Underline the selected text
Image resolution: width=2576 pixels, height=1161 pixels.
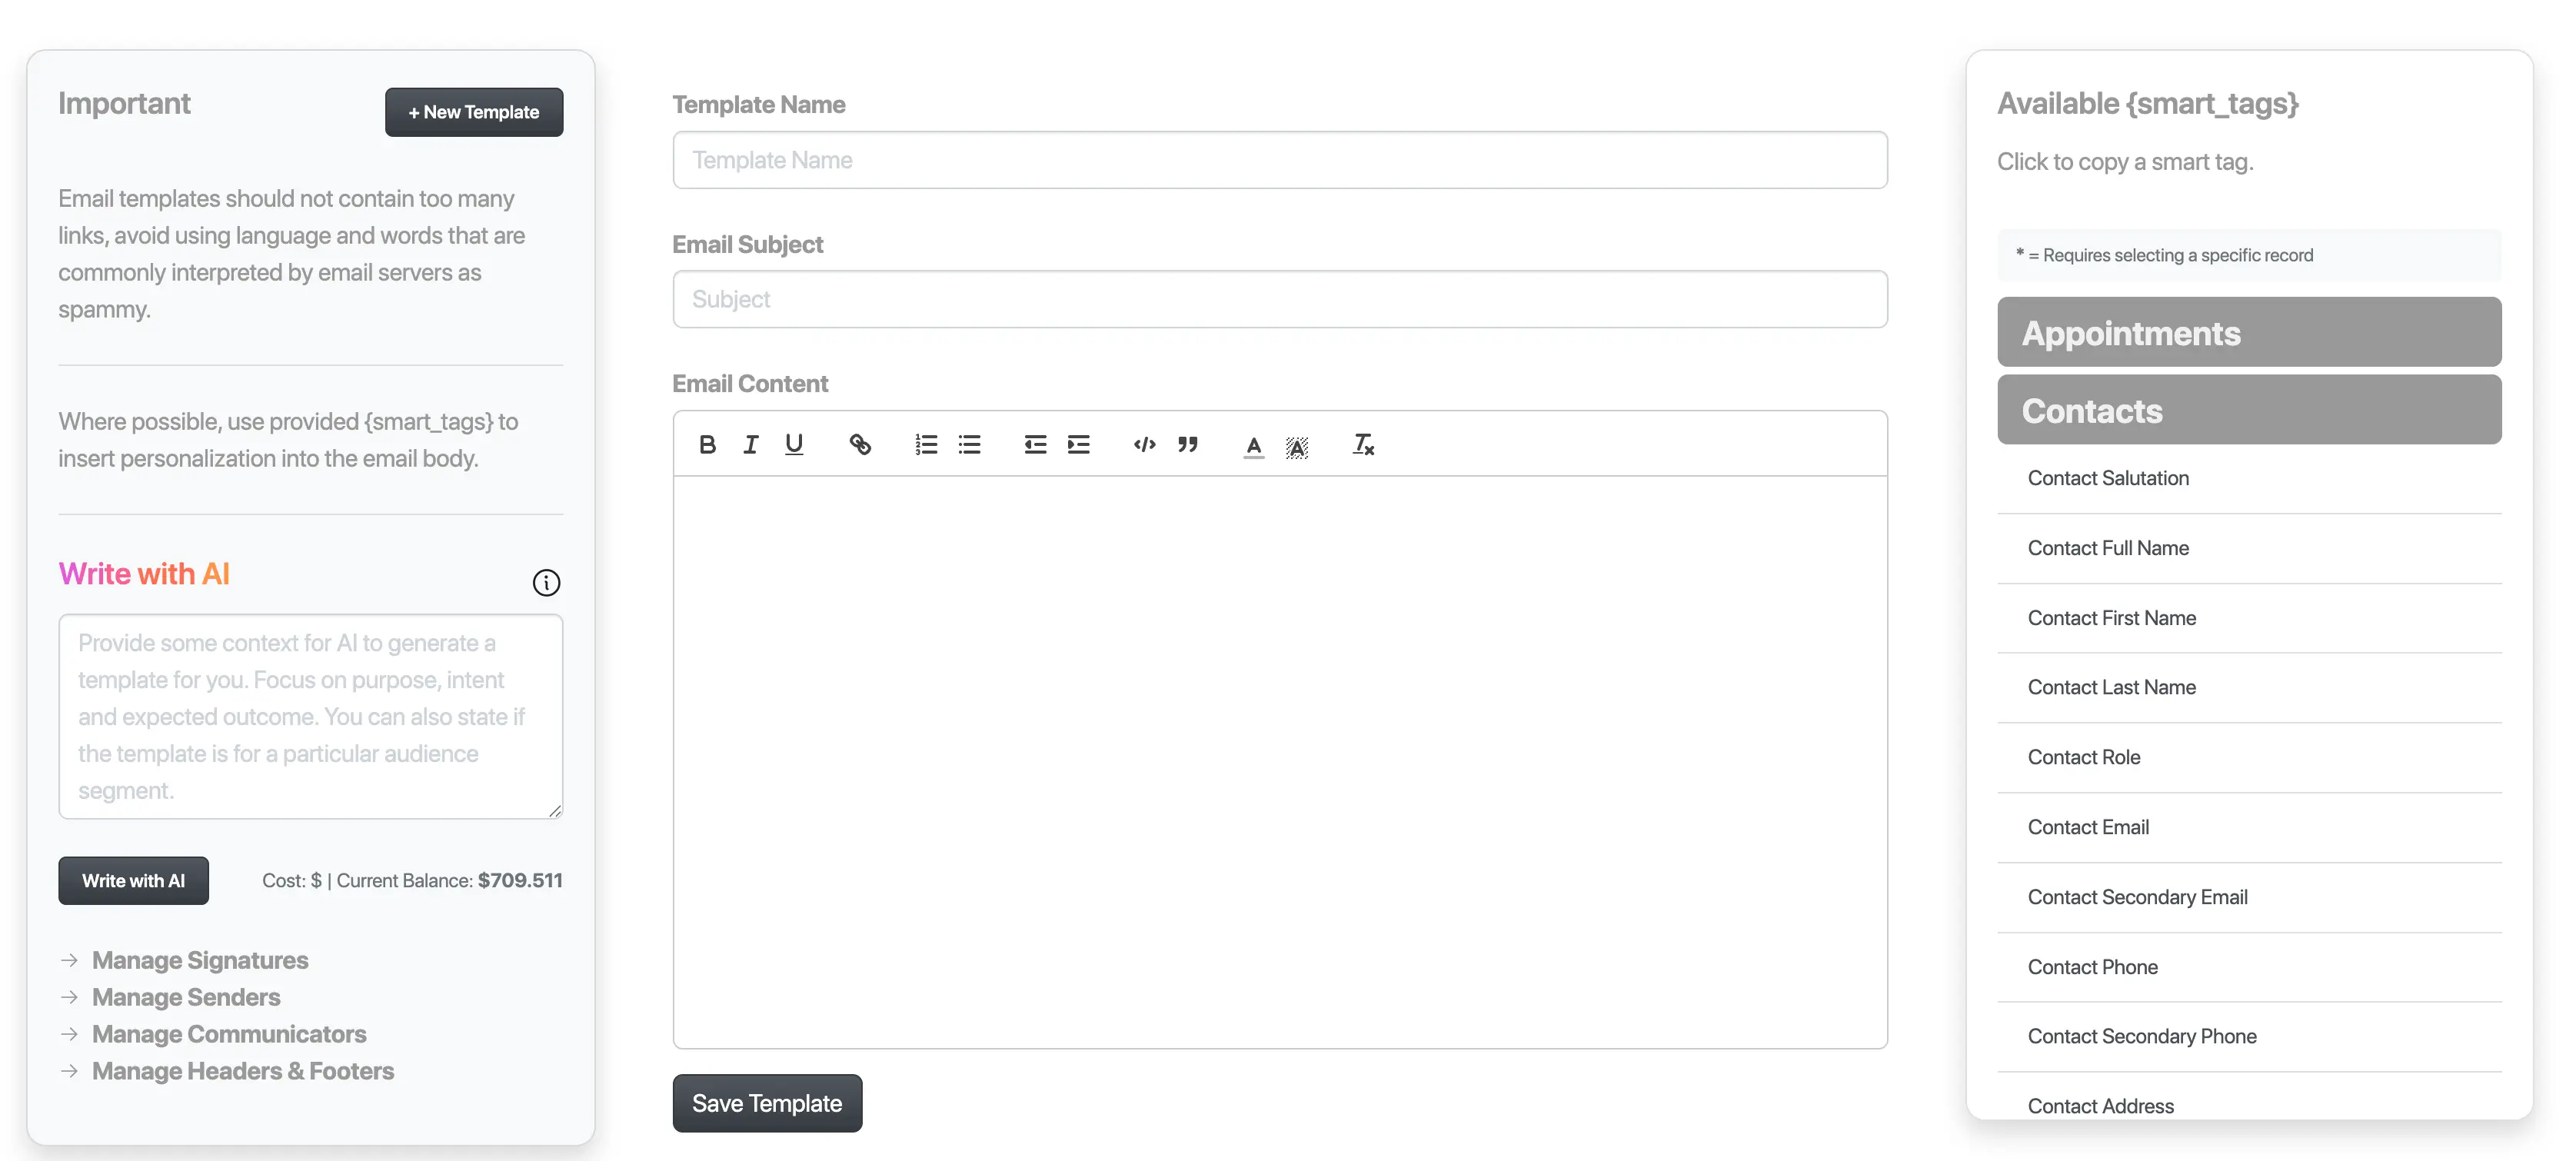point(794,445)
